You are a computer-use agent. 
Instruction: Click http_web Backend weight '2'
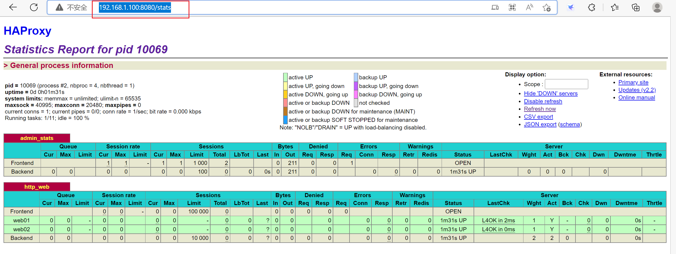click(x=534, y=238)
